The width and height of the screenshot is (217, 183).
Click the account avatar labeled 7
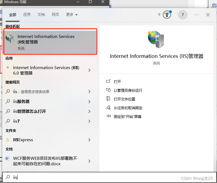[x=183, y=15]
